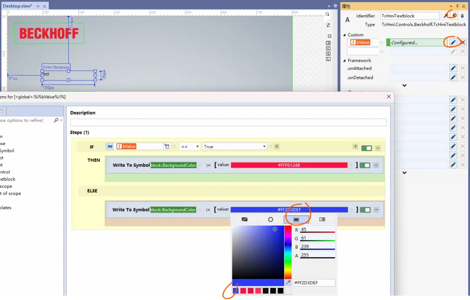Screen dimensions: 470x300
Task: Click the hex color #FF2D3DEF input box
Action: tap(314, 283)
